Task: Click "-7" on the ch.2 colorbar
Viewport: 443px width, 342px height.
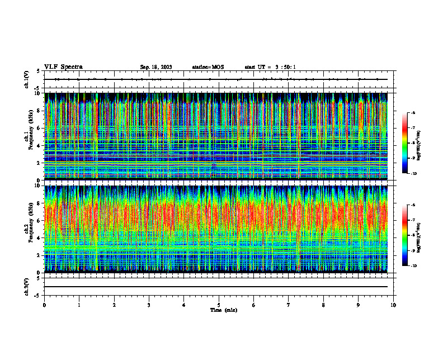Action: coord(413,220)
